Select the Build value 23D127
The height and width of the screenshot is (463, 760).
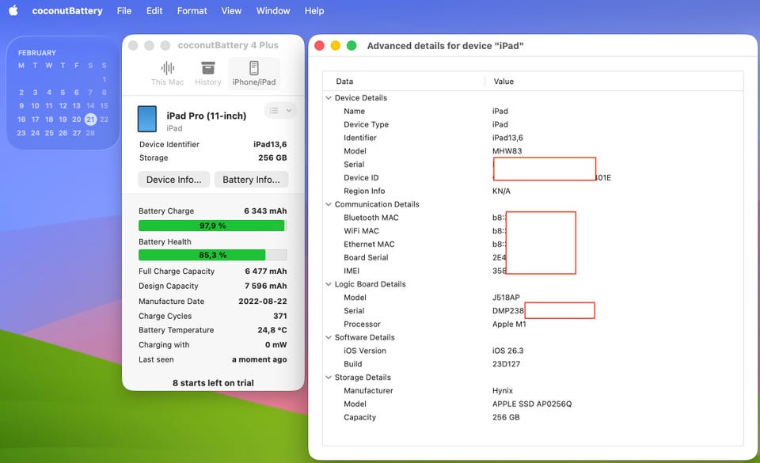pos(506,364)
